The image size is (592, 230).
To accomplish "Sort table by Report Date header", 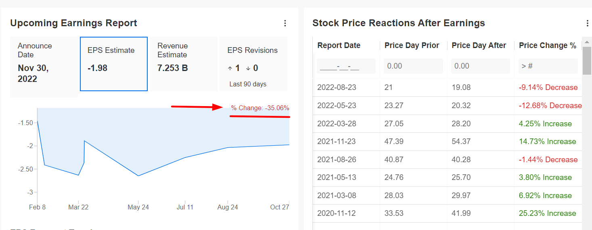I will [339, 46].
